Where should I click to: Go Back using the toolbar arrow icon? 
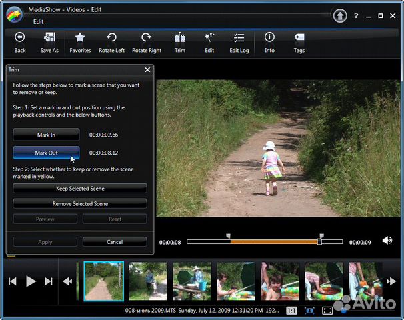coord(20,43)
